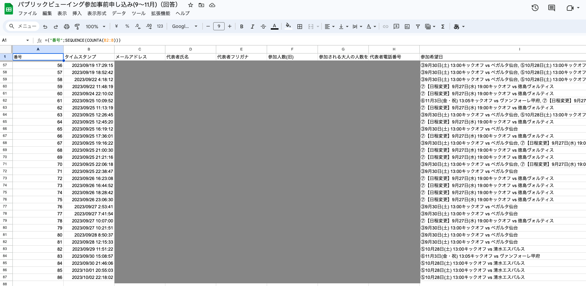Viewport: 586px width, 286px height.
Task: Click the insert link icon
Action: tap(386, 27)
